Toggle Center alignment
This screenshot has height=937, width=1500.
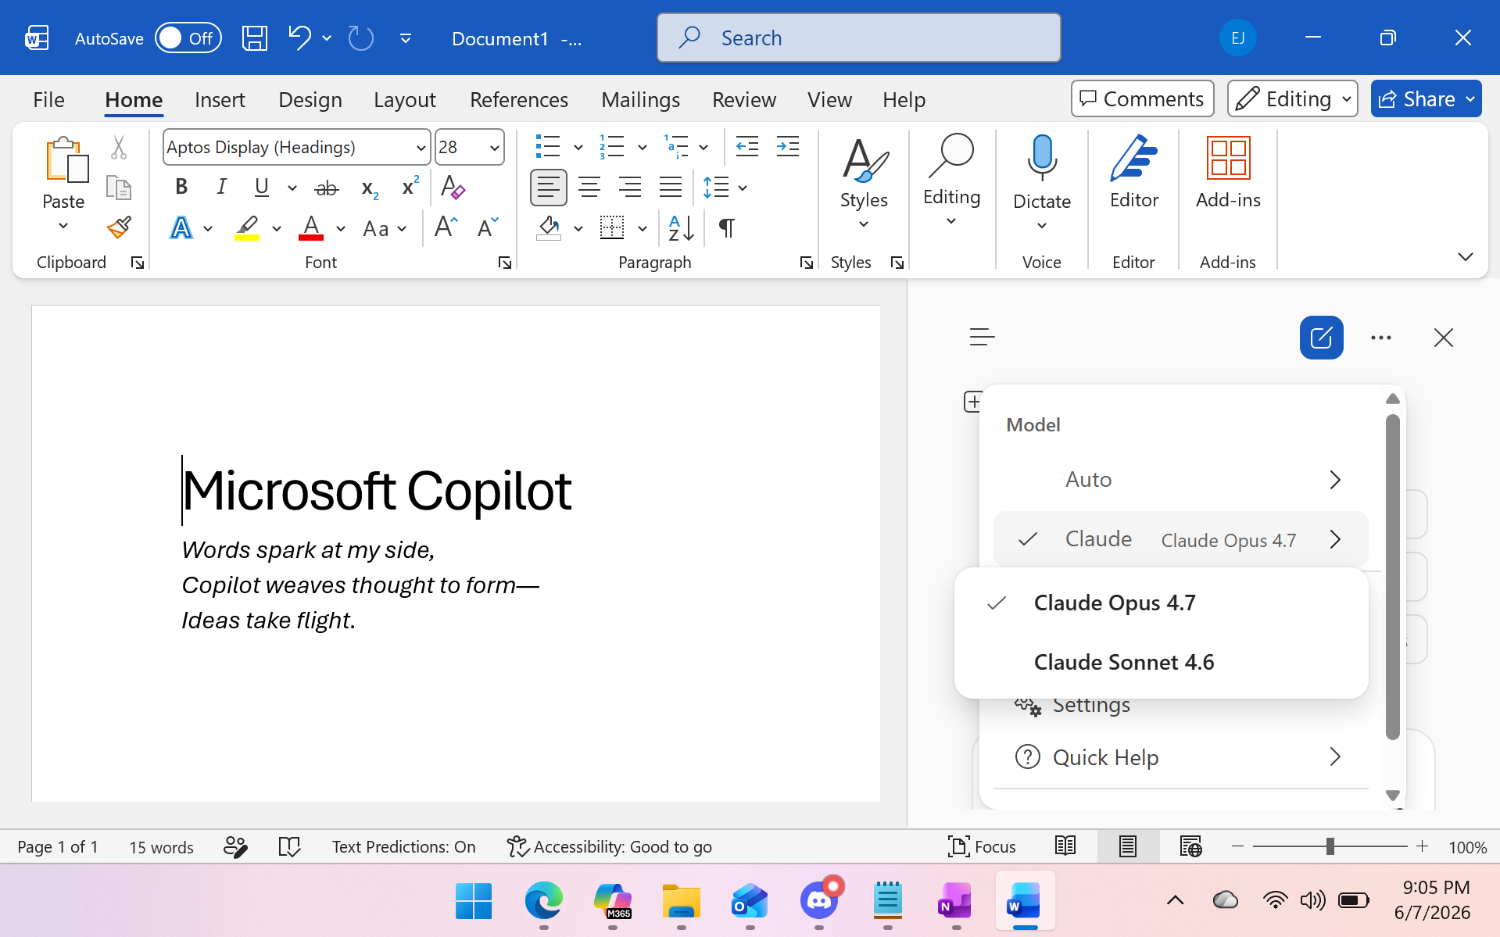click(x=589, y=188)
